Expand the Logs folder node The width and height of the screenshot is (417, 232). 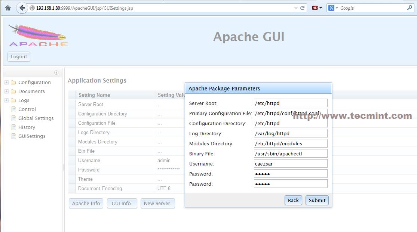[6, 100]
